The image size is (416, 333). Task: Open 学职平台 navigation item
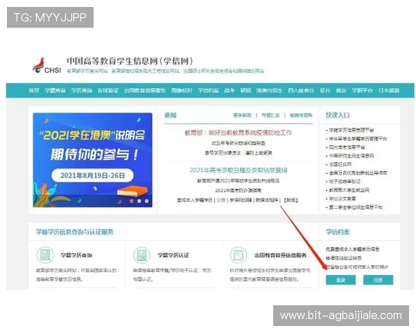click(x=363, y=91)
